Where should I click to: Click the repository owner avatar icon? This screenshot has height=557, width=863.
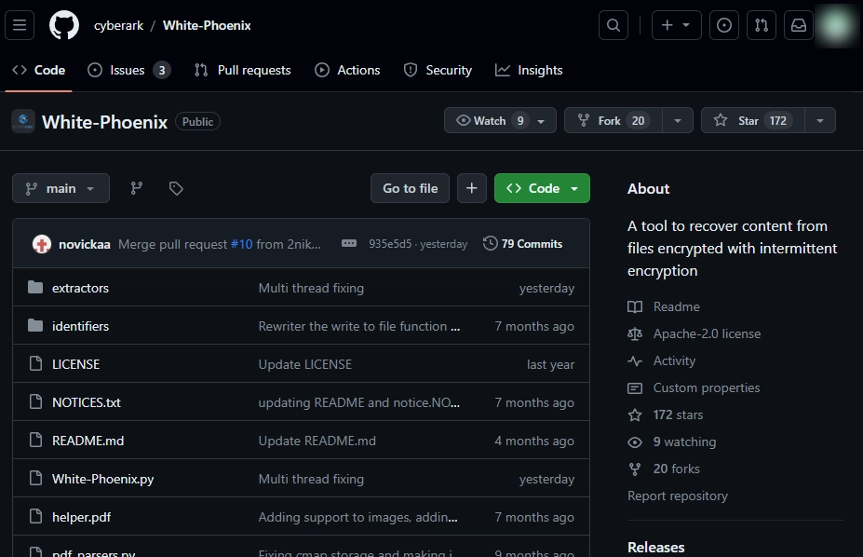23,121
